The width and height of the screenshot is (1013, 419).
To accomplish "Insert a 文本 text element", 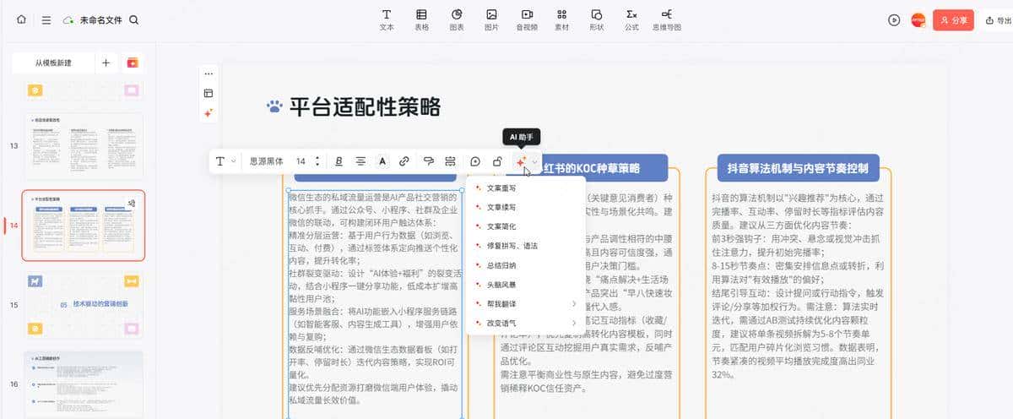I will [387, 19].
